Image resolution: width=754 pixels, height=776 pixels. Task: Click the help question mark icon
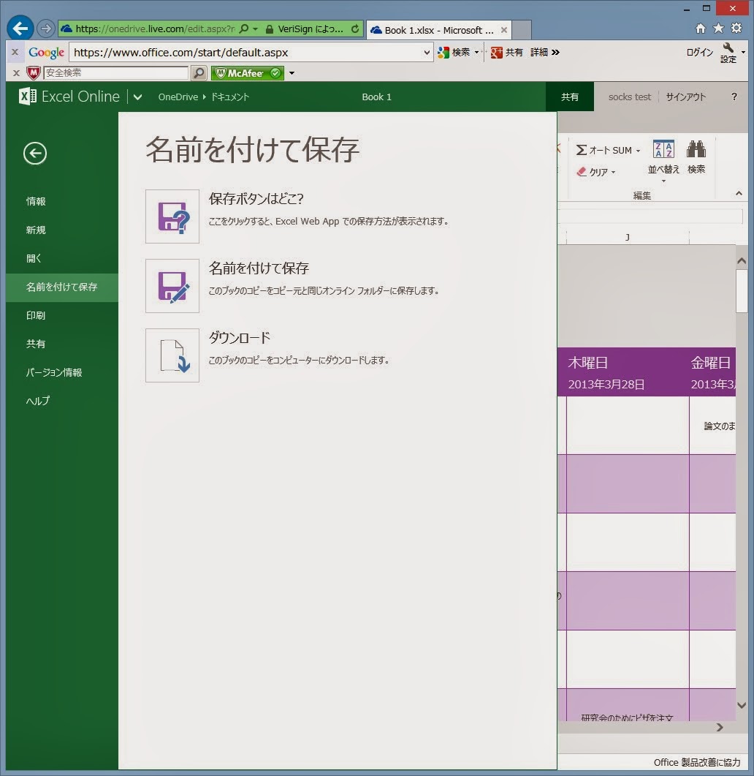click(734, 97)
